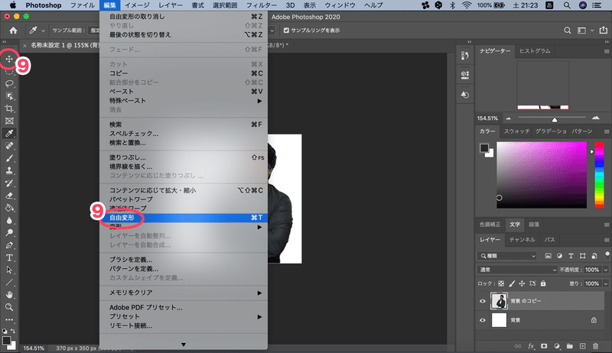
Task: Expand メモリをクリア submenu
Action: coord(184,293)
